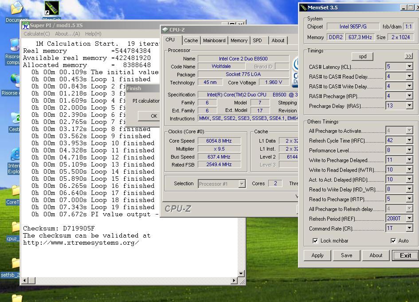The width and height of the screenshot is (419, 302).
Task: Click Apply in MemSet
Action: pos(317,255)
